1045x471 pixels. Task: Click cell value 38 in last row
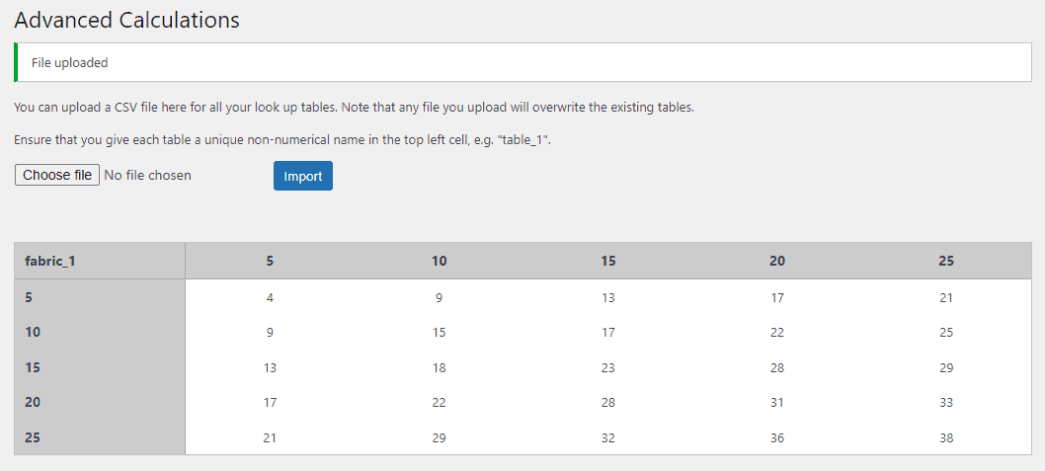[946, 438]
